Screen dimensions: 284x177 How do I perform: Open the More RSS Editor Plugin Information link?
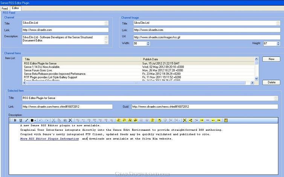(49, 139)
